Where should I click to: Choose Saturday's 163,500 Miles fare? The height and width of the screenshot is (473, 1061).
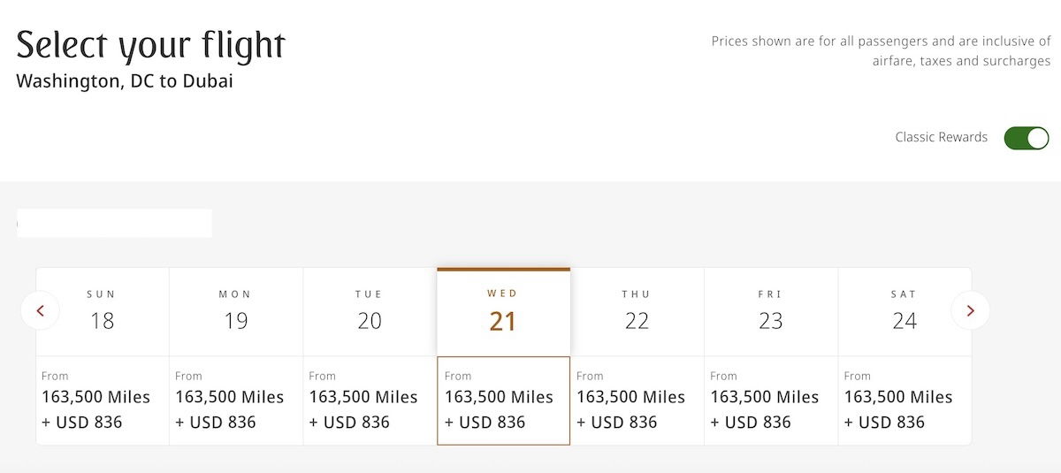(x=905, y=400)
